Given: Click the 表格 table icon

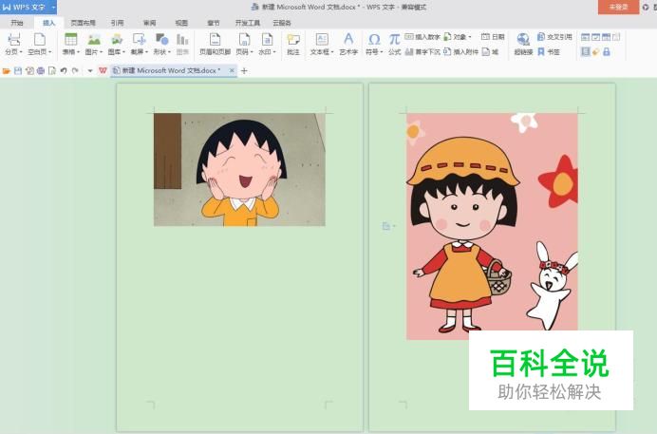Looking at the screenshot, I should [71, 39].
